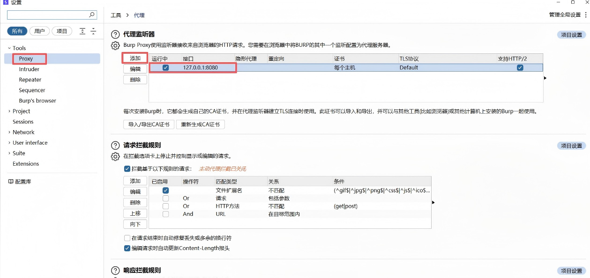590x278 pixels.
Task: Click the magnifier icon in the settings search box
Action: coord(92,15)
